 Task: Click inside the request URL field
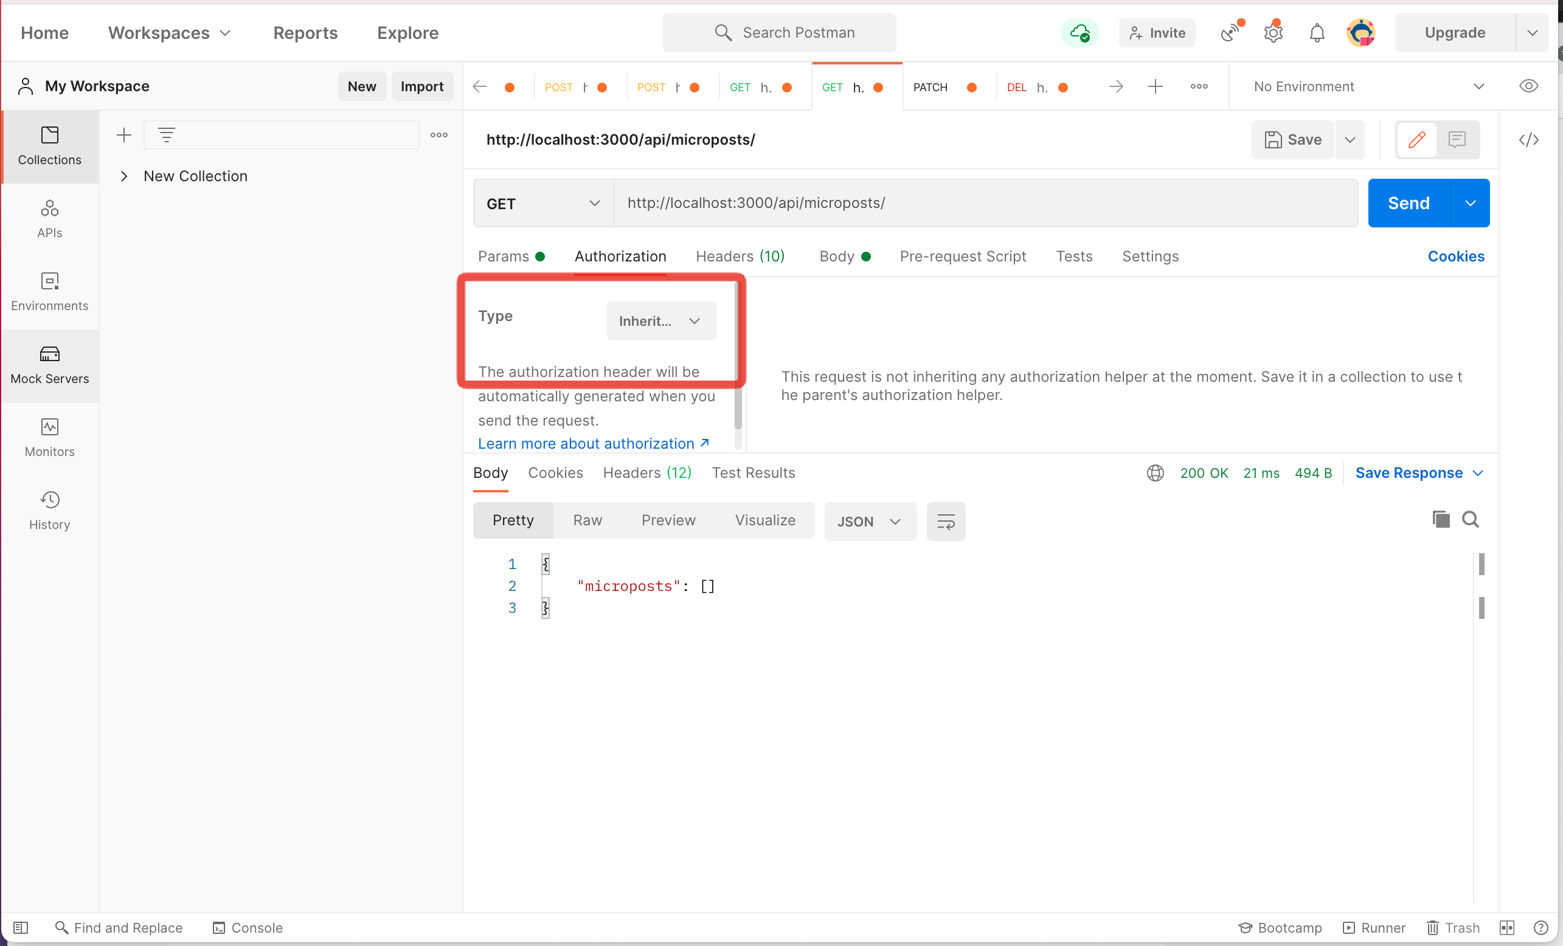pos(888,203)
